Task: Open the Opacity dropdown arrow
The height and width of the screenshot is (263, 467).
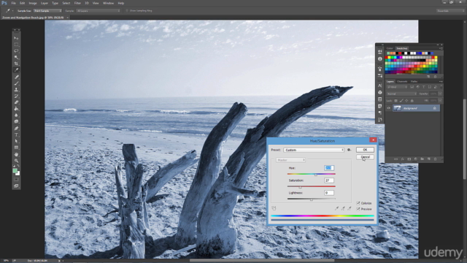Action: point(440,94)
